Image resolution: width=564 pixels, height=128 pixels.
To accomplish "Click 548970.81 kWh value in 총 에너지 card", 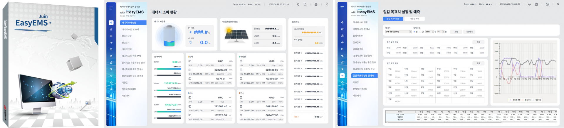I will [x=173, y=105].
